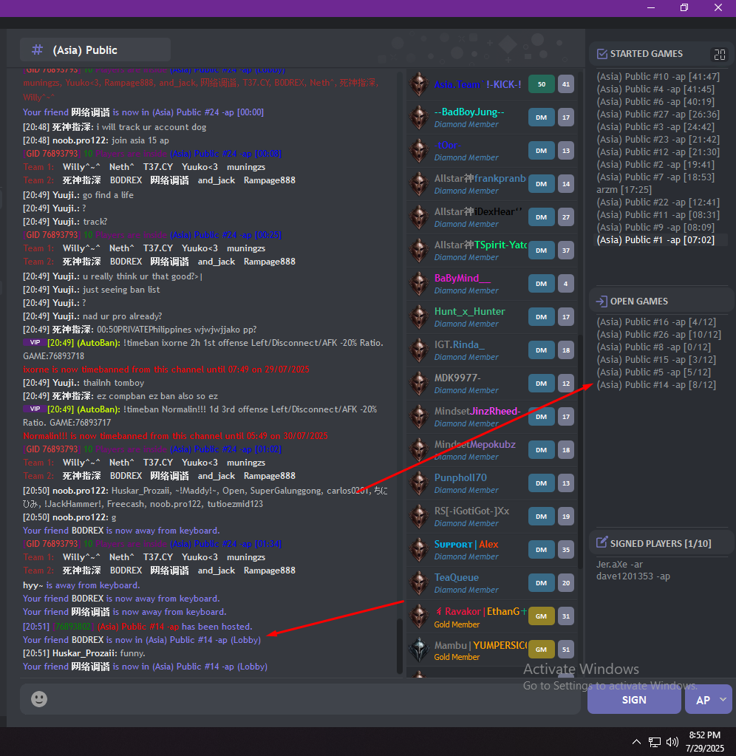736x756 pixels.
Task: Open the AP game mode dropdown
Action: pos(709,700)
